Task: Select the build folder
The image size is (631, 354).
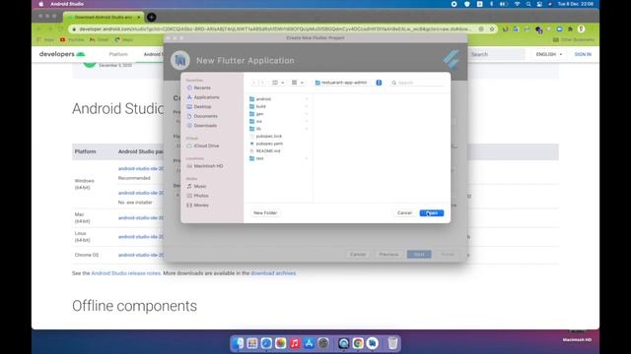Action: coord(260,106)
